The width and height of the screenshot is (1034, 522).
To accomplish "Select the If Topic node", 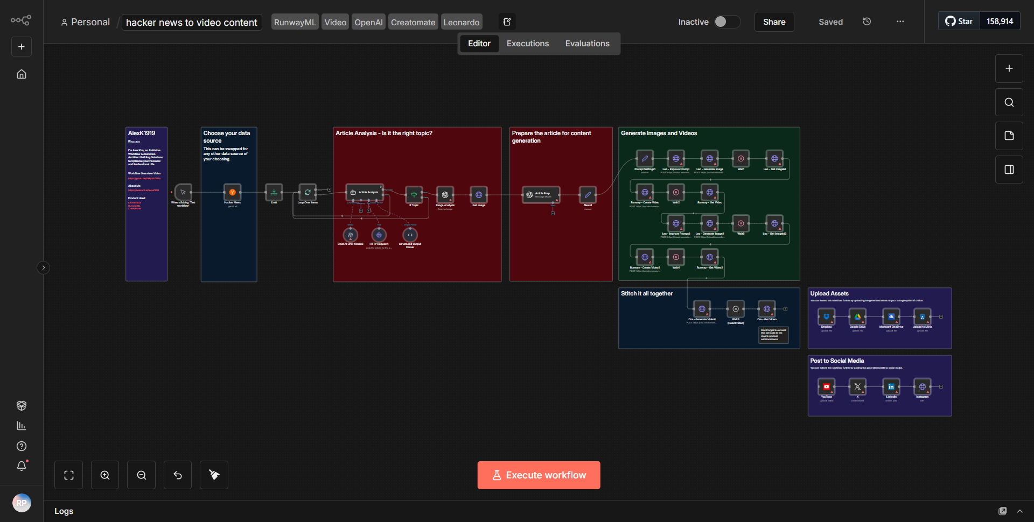I will 414,195.
